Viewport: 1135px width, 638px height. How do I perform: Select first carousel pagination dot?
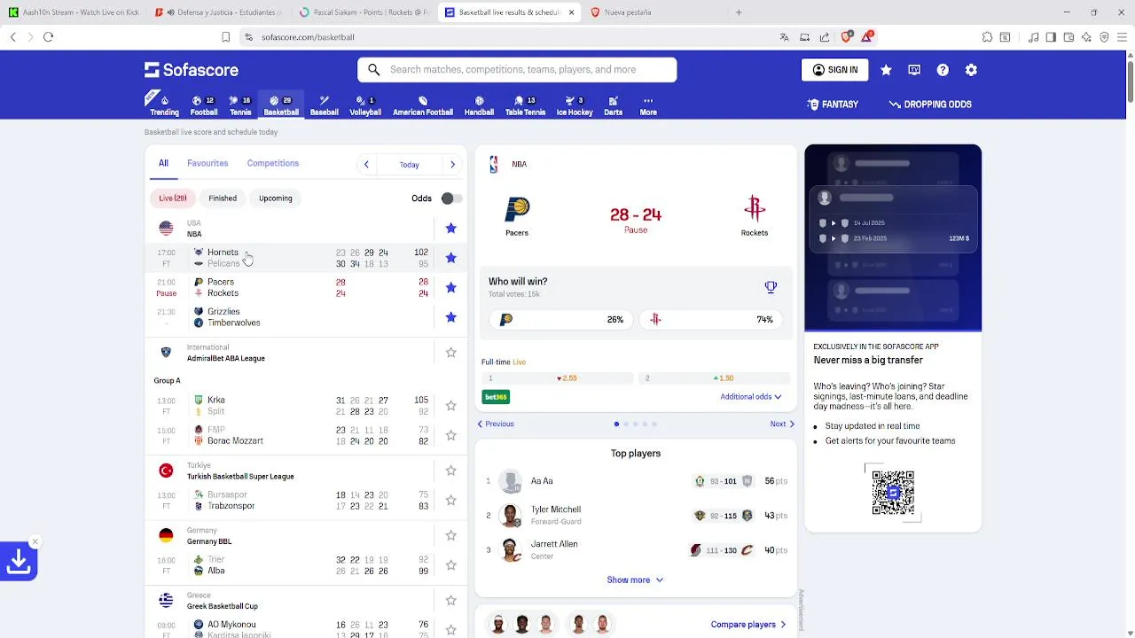(x=616, y=424)
